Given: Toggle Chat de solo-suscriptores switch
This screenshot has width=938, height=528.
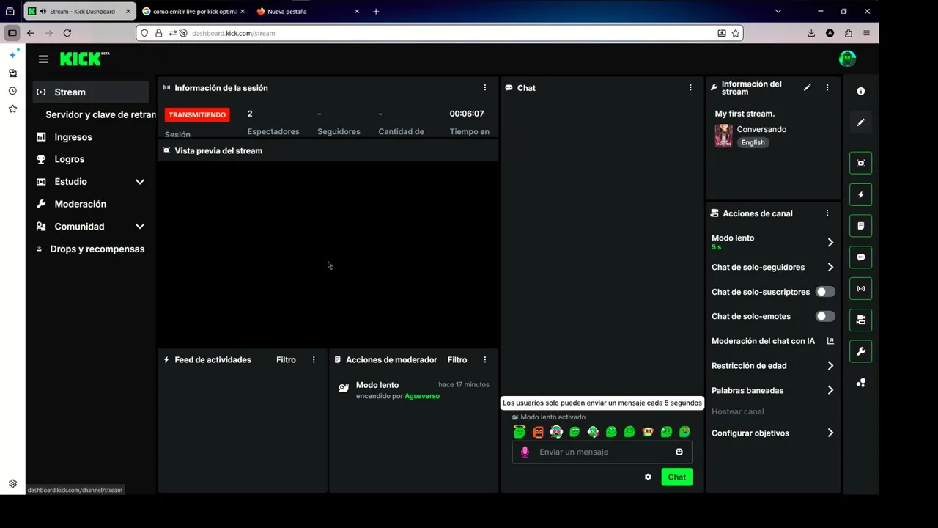Looking at the screenshot, I should (825, 292).
